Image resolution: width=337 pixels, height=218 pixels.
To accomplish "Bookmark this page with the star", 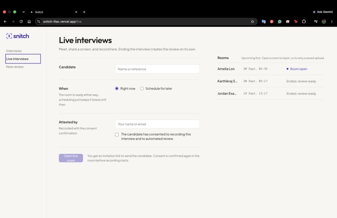I will pyautogui.click(x=252, y=21).
